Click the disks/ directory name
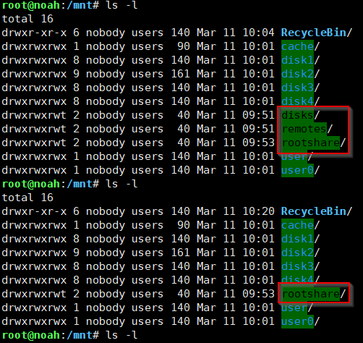Screen dimensions: 363x343 [x=300, y=115]
